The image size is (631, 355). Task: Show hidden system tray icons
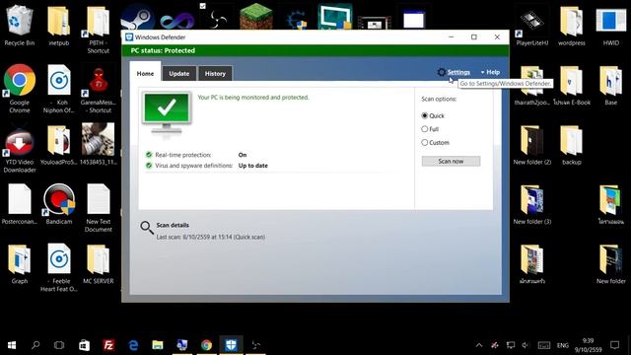(479, 345)
